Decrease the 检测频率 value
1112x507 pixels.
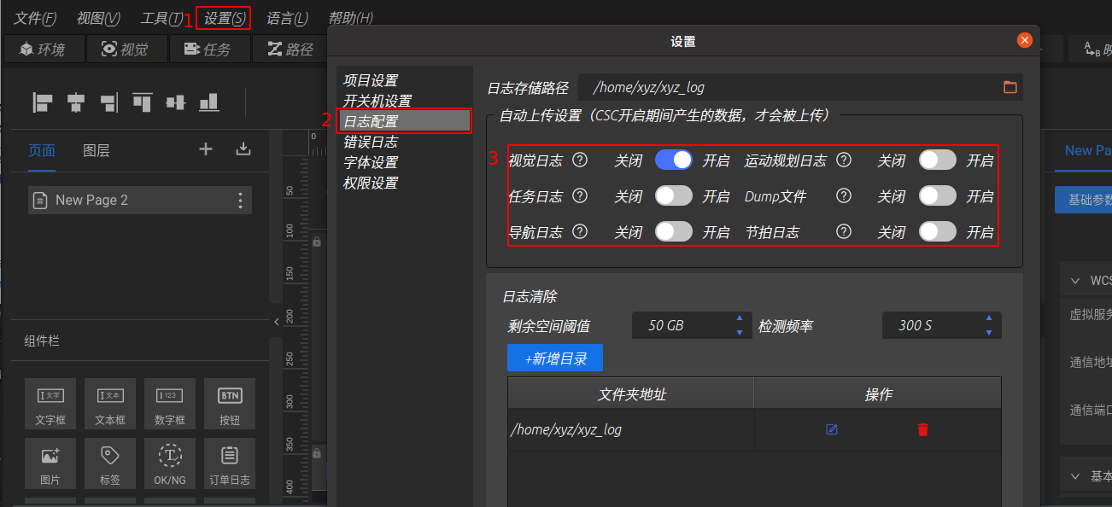pyautogui.click(x=989, y=332)
